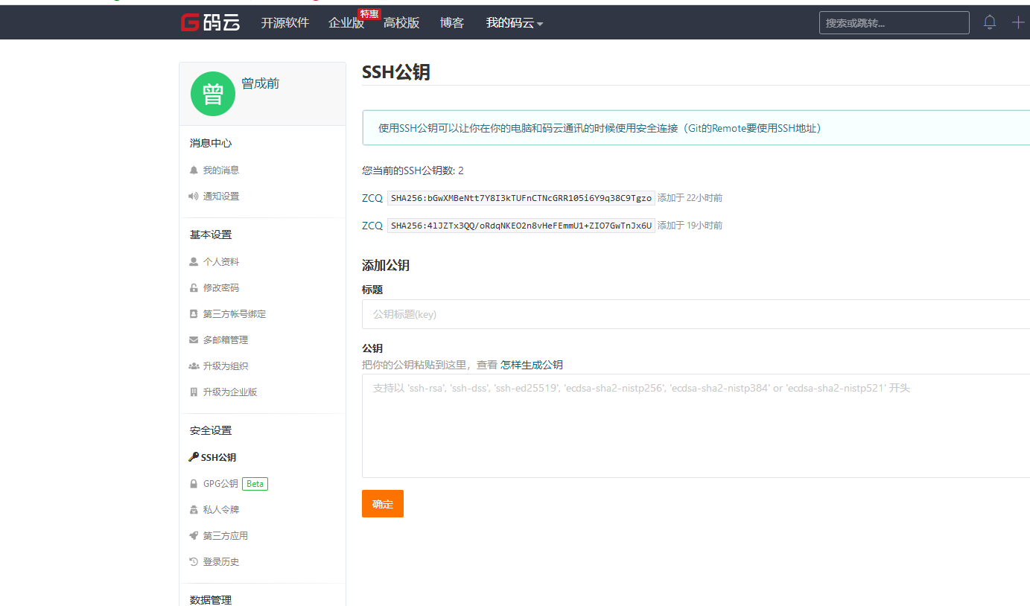Click the person icon beside 个人资料
This screenshot has width=1030, height=606.
point(194,262)
